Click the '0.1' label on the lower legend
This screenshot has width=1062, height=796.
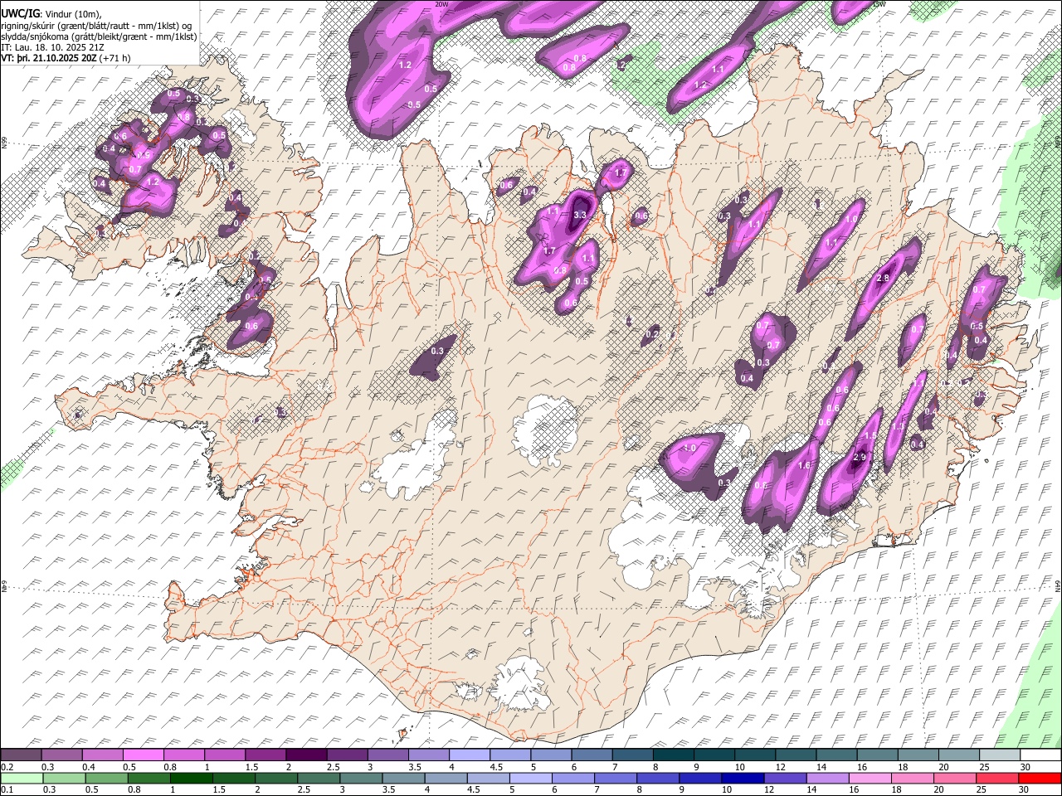pos(7,790)
